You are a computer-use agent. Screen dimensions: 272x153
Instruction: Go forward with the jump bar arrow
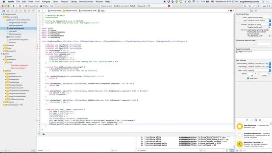tap(45, 11)
